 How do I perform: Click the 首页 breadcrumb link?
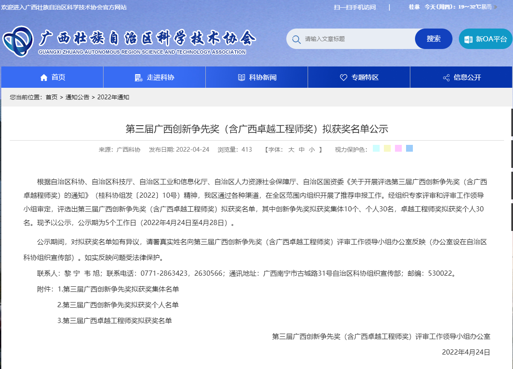click(52, 97)
